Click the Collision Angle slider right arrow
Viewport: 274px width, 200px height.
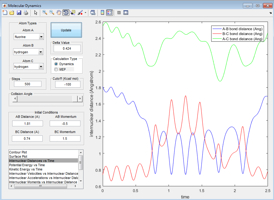(x=80, y=99)
